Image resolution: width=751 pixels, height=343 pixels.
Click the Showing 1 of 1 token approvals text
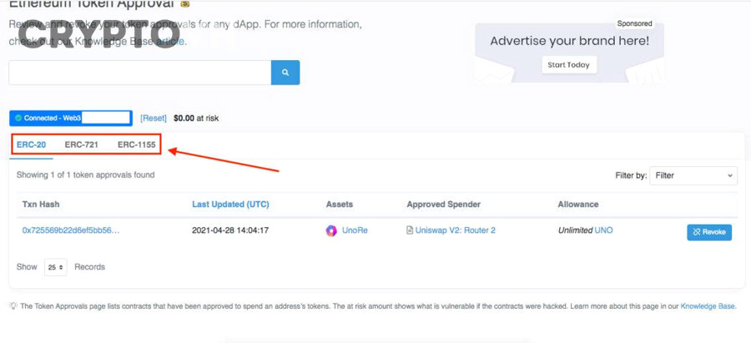[x=85, y=175]
